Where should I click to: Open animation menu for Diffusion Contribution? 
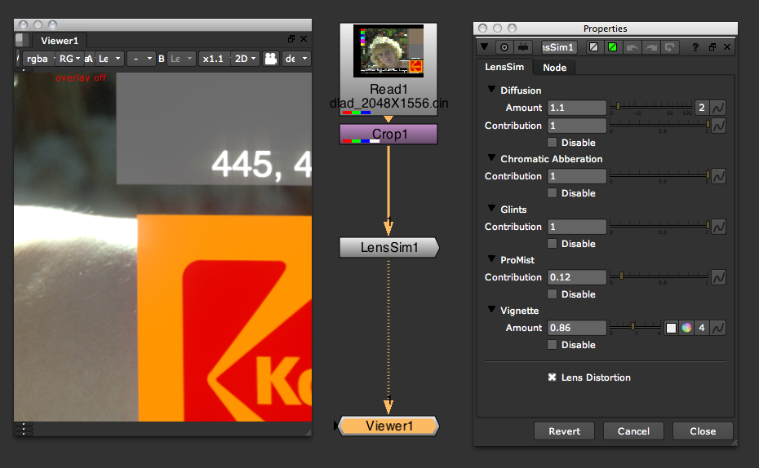tap(718, 126)
